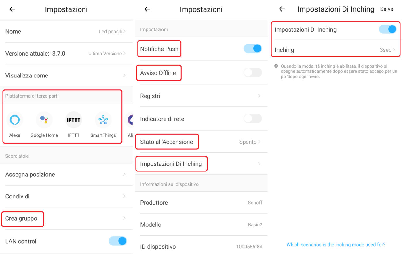The image size is (403, 254).
Task: Enable the Avviso Offline switch
Action: tap(252, 72)
